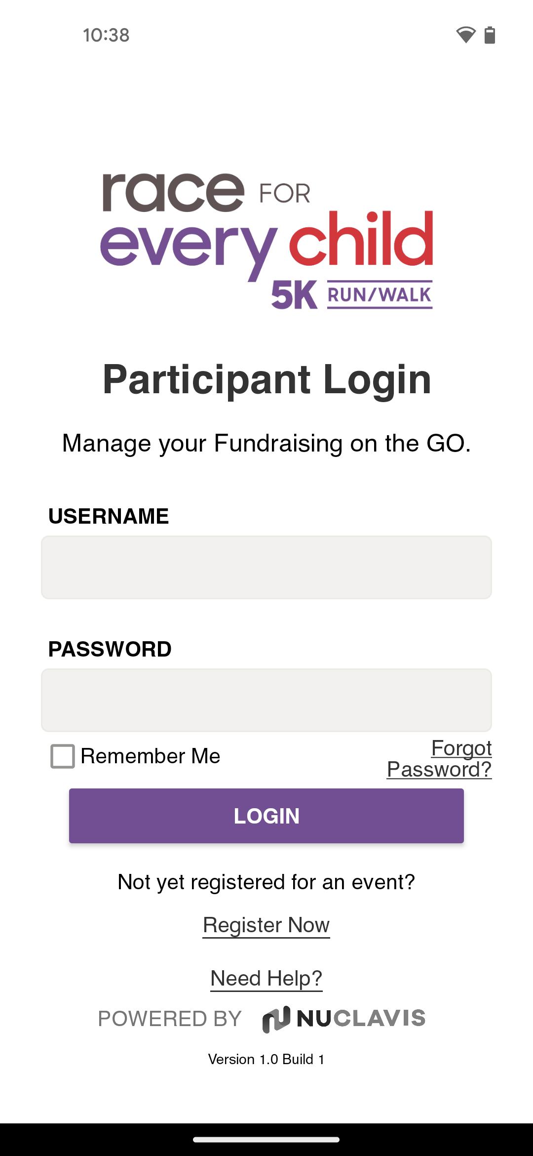Tap the Nuclavis logo icon
This screenshot has height=1156, width=533.
click(276, 1019)
